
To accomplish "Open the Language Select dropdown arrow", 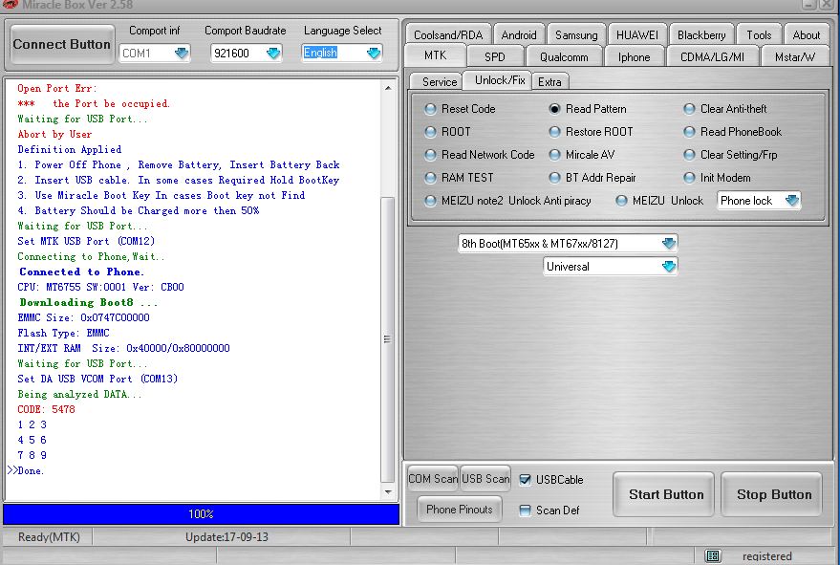I will click(x=374, y=54).
